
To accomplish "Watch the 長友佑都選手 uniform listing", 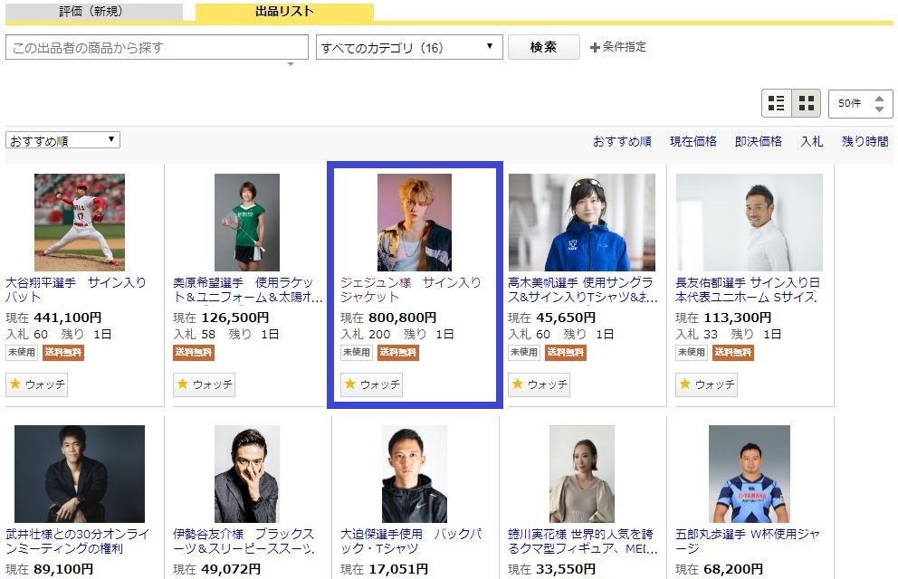I will (706, 384).
